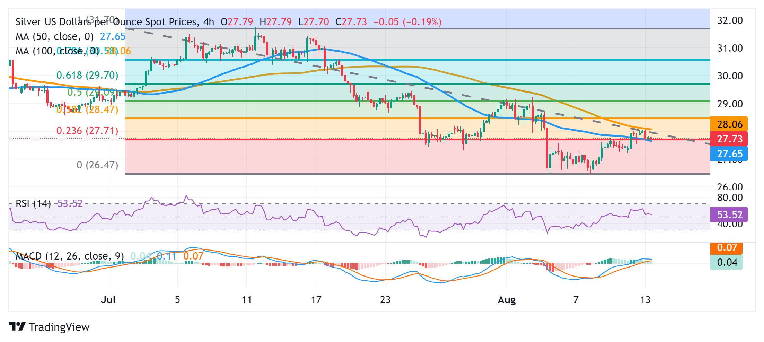Select the Silver spot price chart title

[114, 22]
